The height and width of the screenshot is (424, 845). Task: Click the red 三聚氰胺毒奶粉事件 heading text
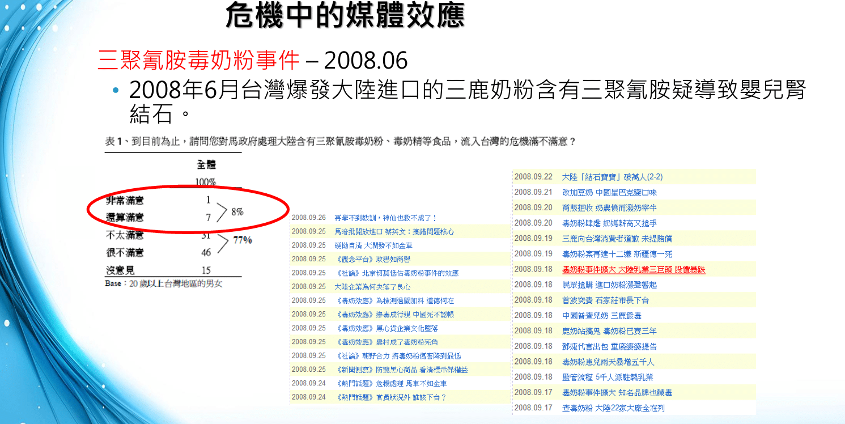click(198, 59)
